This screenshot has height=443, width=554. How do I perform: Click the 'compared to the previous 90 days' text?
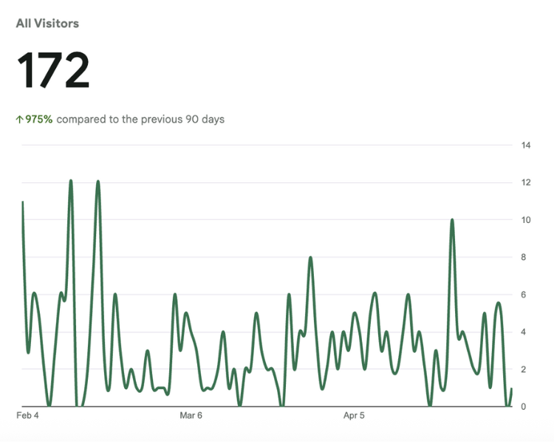[x=140, y=119]
